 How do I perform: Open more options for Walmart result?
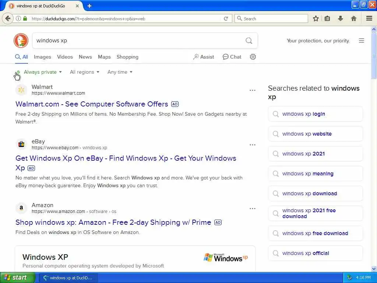pos(253,90)
